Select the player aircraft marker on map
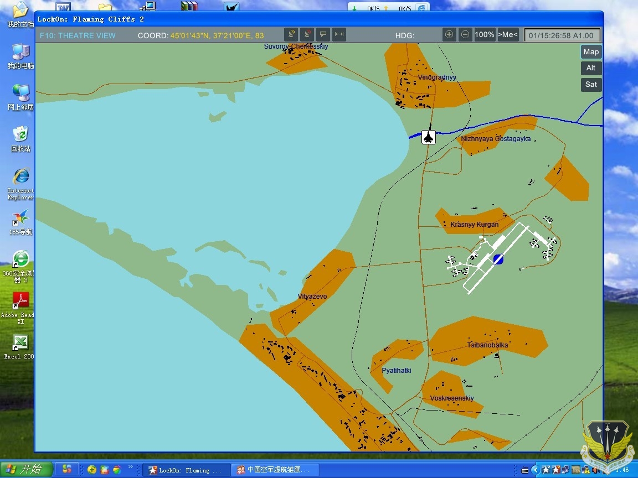638x478 pixels. click(429, 137)
